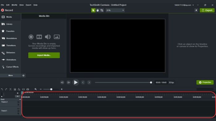Open the Modify menu
216x121 pixels.
coord(15,5)
